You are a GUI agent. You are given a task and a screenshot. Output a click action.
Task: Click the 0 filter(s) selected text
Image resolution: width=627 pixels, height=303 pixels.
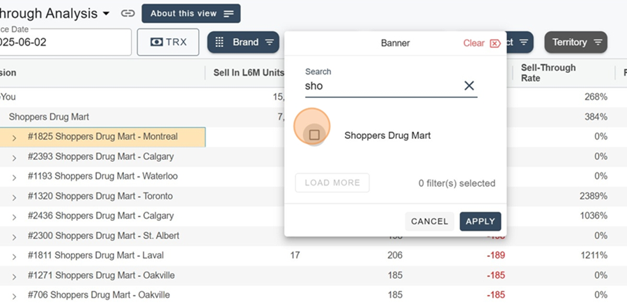click(456, 183)
